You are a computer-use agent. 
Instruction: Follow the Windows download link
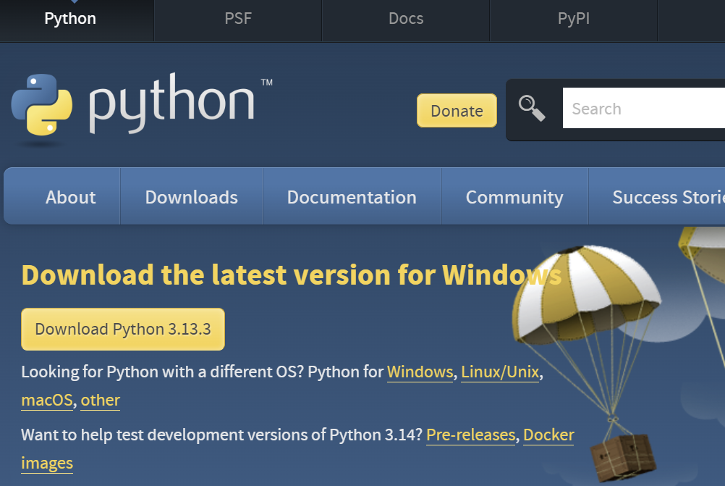coord(420,372)
